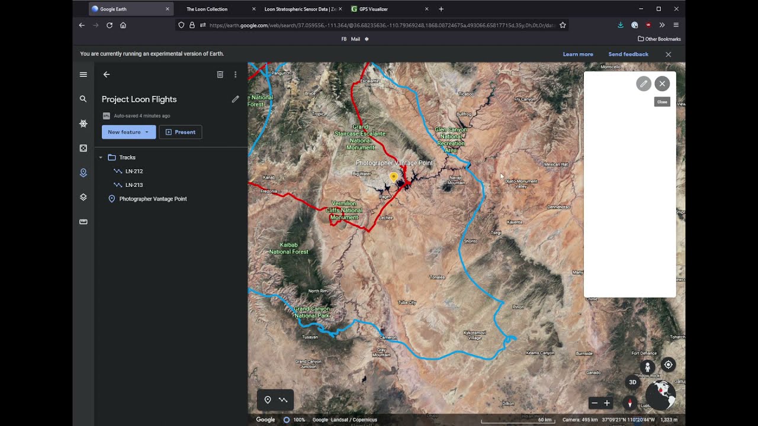Click the 100% loading indicator
Screen dimensions: 758x426
pyautogui.click(x=294, y=419)
